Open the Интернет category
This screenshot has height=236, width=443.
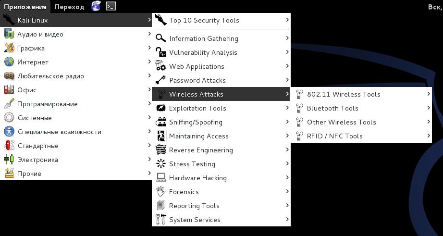(x=33, y=62)
